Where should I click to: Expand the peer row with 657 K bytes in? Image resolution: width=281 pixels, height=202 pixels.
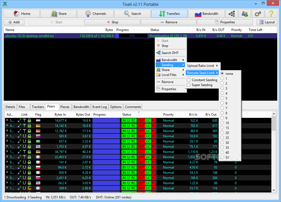click(x=7, y=141)
